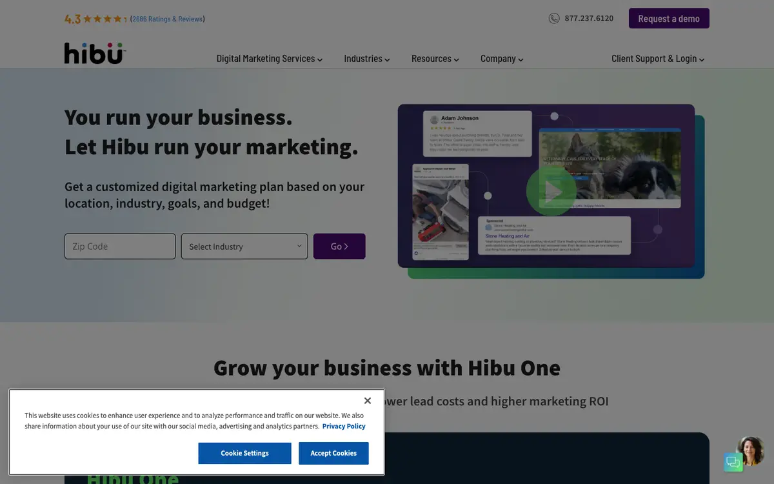This screenshot has height=484, width=774.
Task: Click the Adam Johnson review card
Action: click(x=477, y=134)
